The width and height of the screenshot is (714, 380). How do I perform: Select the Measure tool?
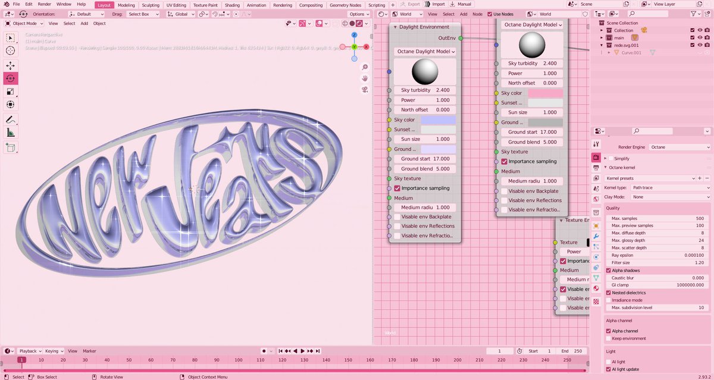[11, 133]
